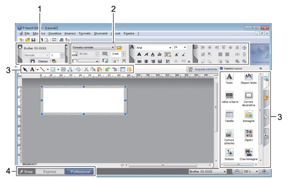This screenshot has width=290, height=179.
Task: Click the horizontal scrollbar below canvas
Action: (x=163, y=165)
